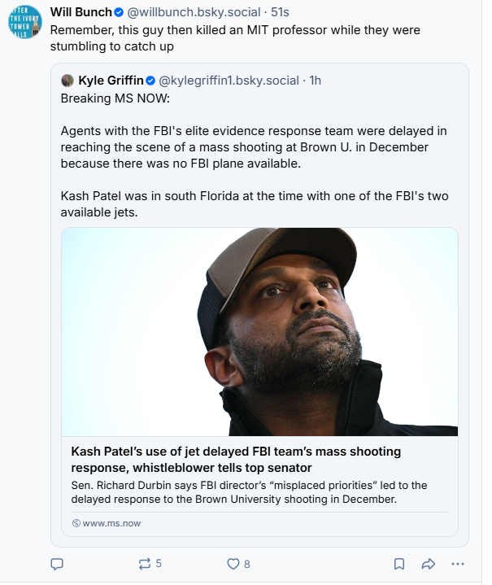Image resolution: width=492 pixels, height=585 pixels.
Task: Click Kyle Griffin's small avatar
Action: [68, 80]
